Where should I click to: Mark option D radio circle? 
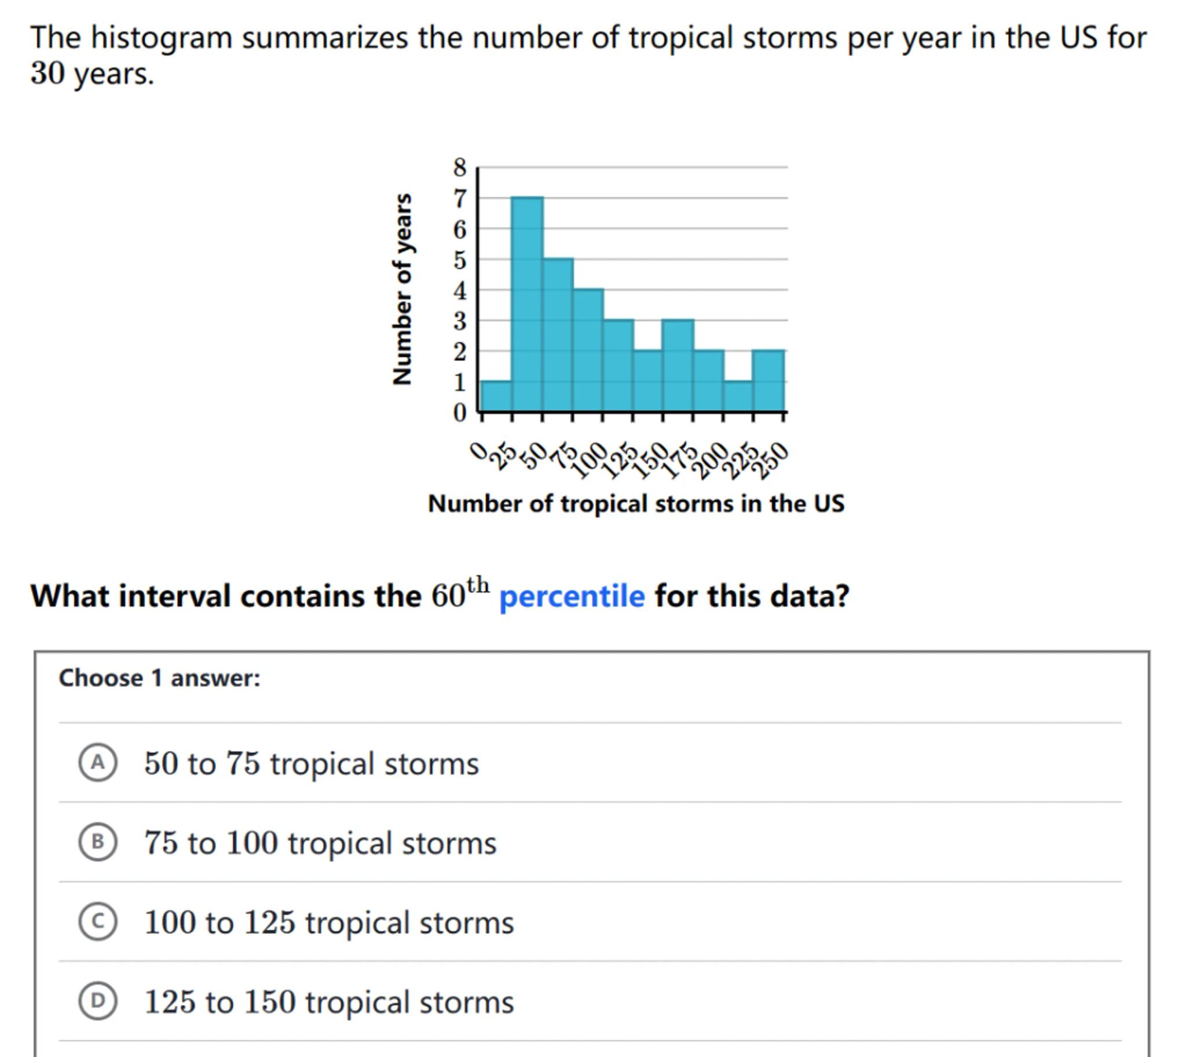pos(97,1001)
